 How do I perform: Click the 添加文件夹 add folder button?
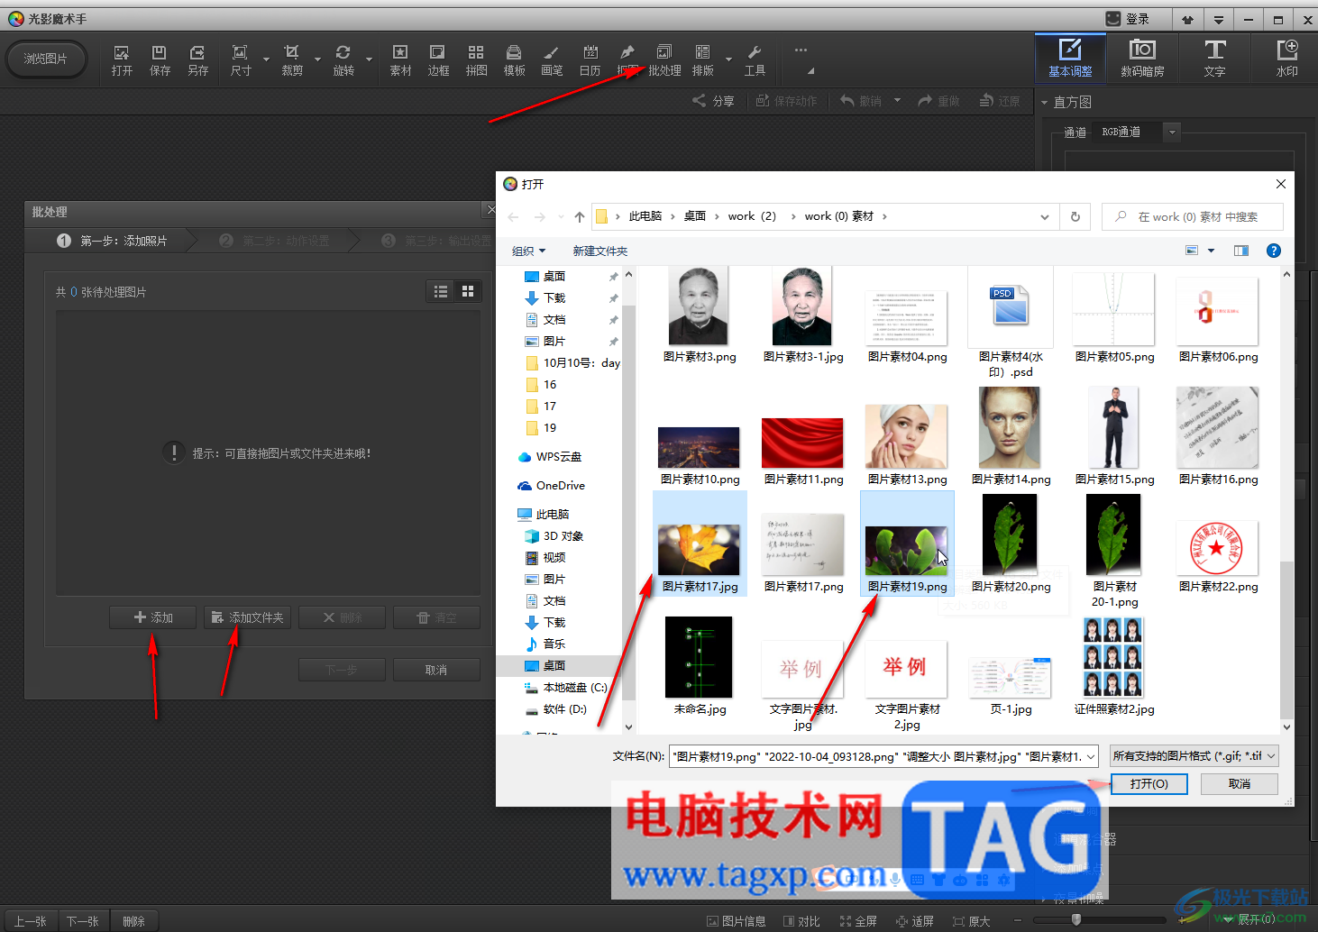(x=247, y=617)
